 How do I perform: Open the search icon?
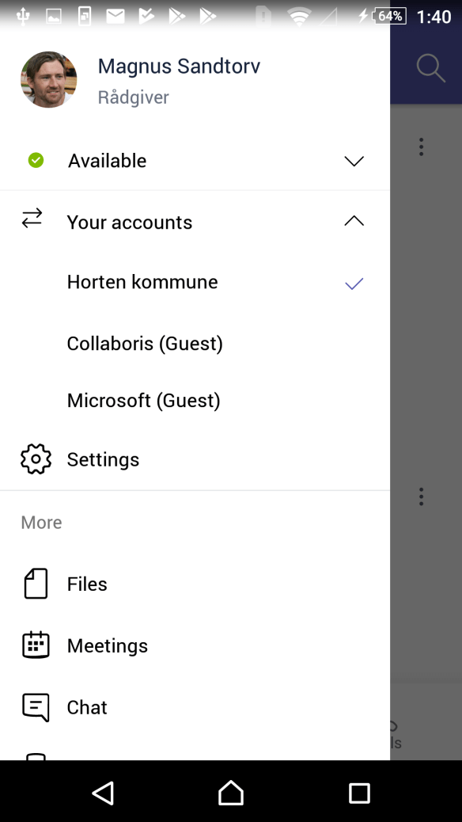tap(430, 68)
